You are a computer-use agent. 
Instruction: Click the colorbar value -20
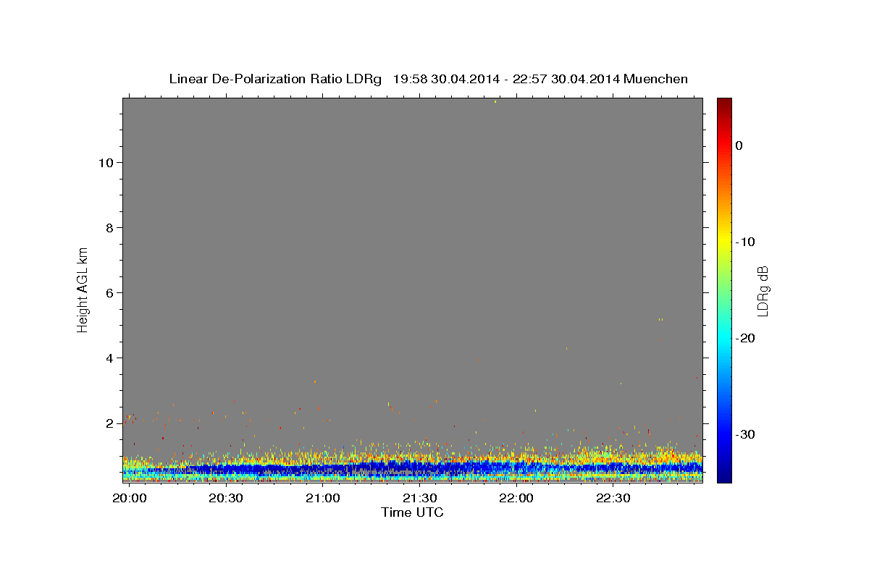pos(746,338)
